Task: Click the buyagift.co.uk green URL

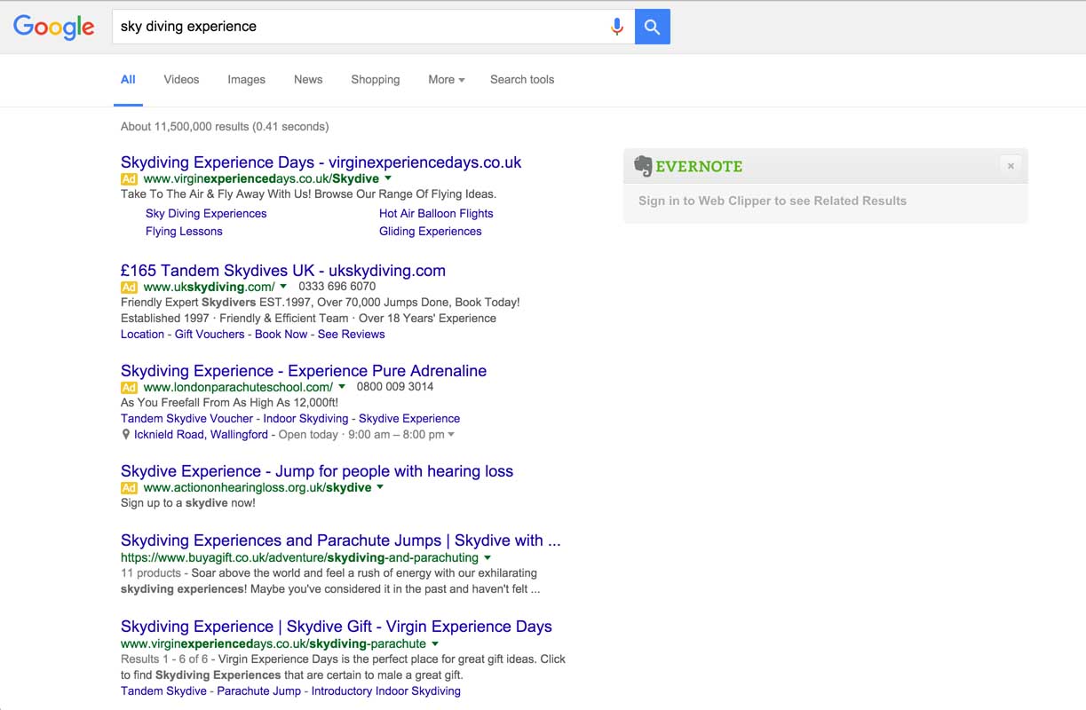Action: coord(299,558)
